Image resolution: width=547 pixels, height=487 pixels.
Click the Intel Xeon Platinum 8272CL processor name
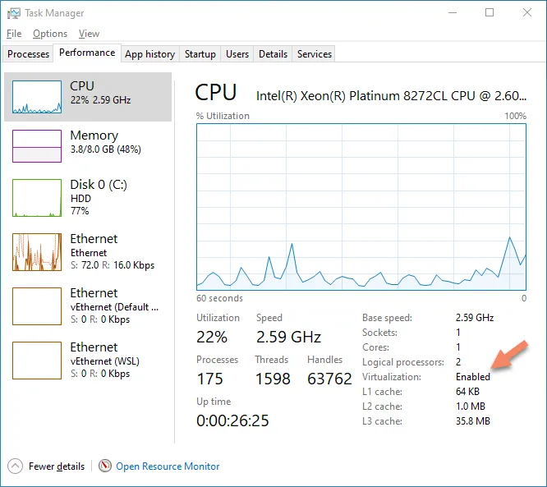point(391,96)
